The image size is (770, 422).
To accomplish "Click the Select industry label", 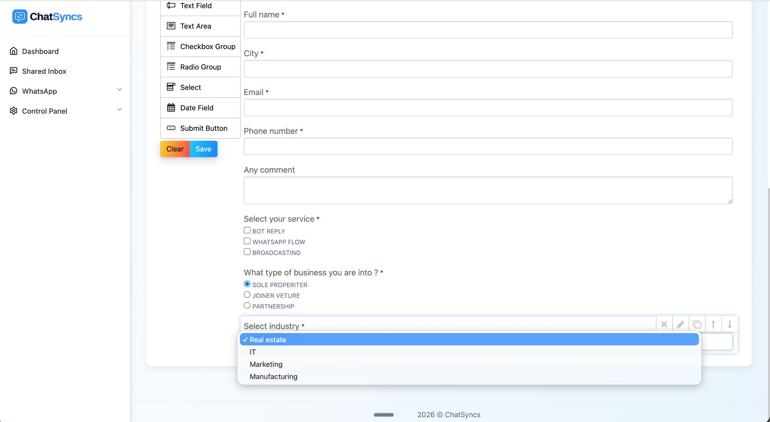I will [271, 326].
